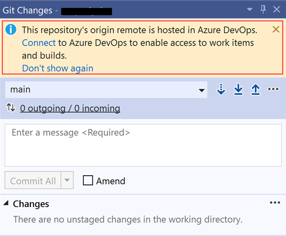
Task: Open the more options ellipsis beside Push
Action: point(273,89)
